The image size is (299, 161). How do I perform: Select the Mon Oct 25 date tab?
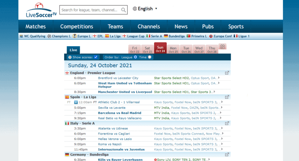pos(173,49)
